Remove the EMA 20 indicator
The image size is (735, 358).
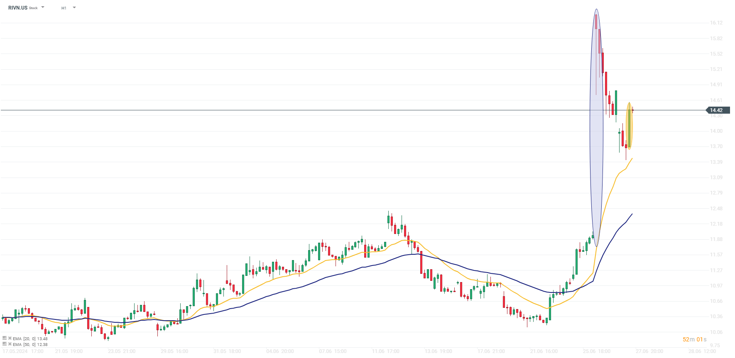tap(10, 339)
